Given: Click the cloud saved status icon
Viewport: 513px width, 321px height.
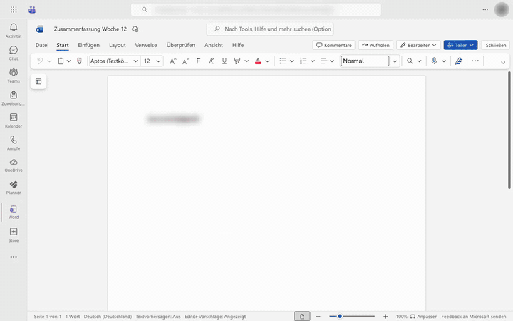Looking at the screenshot, I should pyautogui.click(x=135, y=29).
